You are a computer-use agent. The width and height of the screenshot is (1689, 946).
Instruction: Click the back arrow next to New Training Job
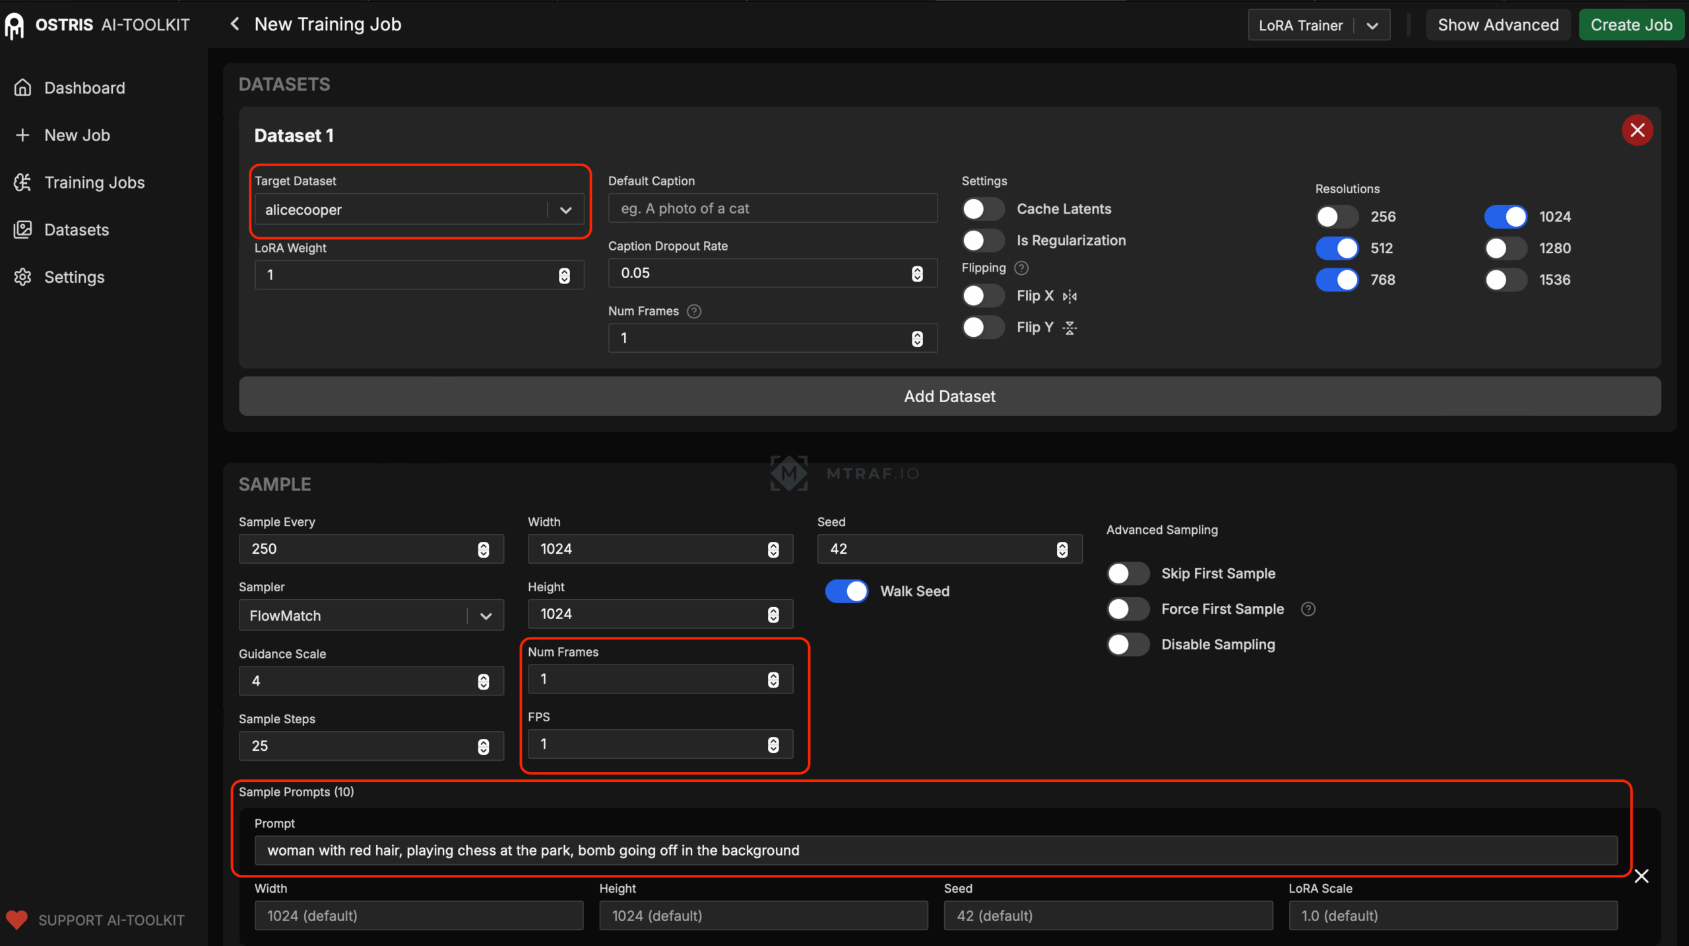point(234,24)
